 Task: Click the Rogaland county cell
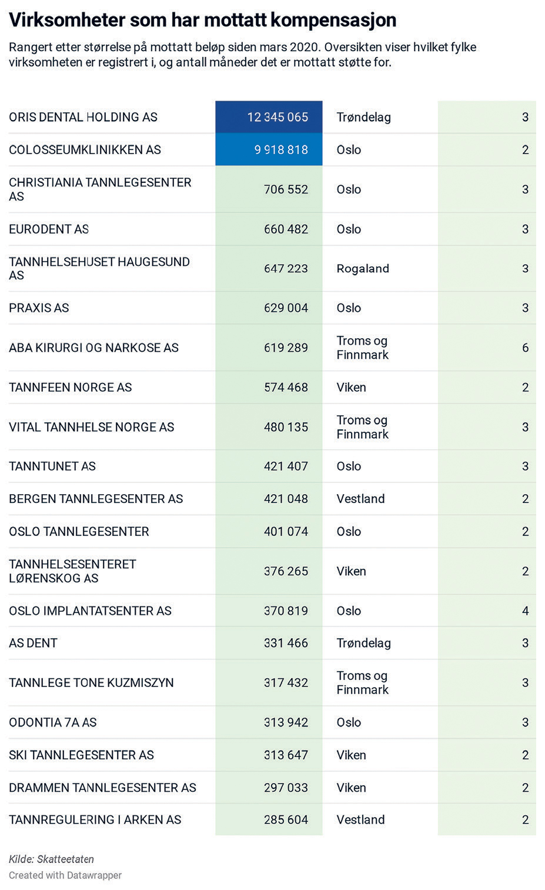[363, 268]
